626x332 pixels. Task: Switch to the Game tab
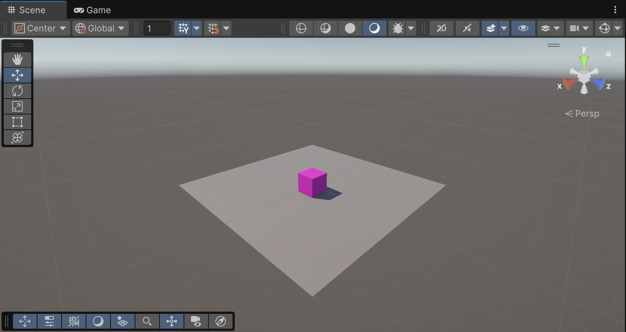(93, 10)
